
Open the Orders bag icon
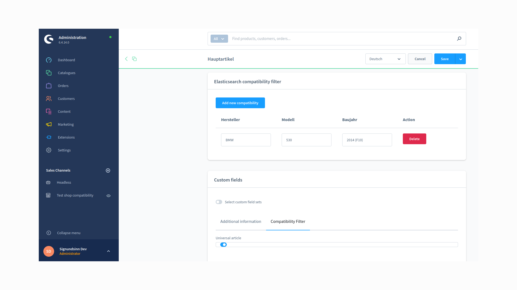click(49, 86)
